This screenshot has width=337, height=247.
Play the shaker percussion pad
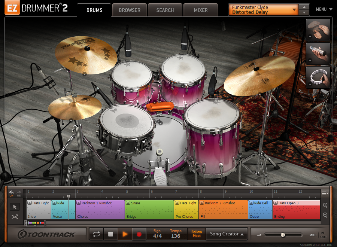pyautogui.click(x=318, y=53)
